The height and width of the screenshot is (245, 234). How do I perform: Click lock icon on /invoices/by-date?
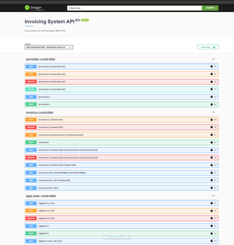tap(212, 188)
